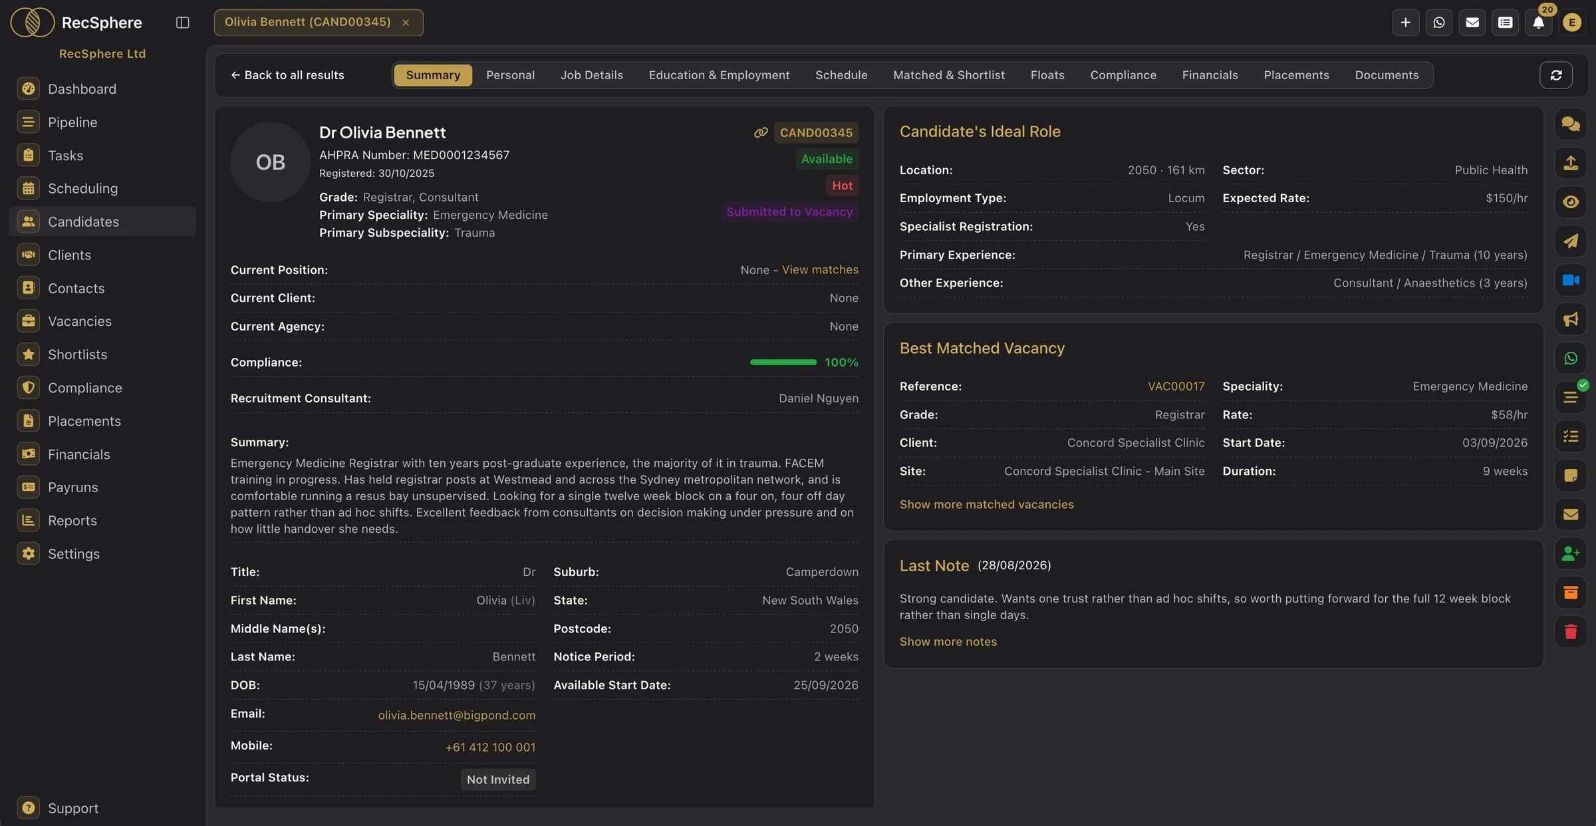1596x826 pixels.
Task: Click the upload icon in right rail
Action: (1571, 163)
